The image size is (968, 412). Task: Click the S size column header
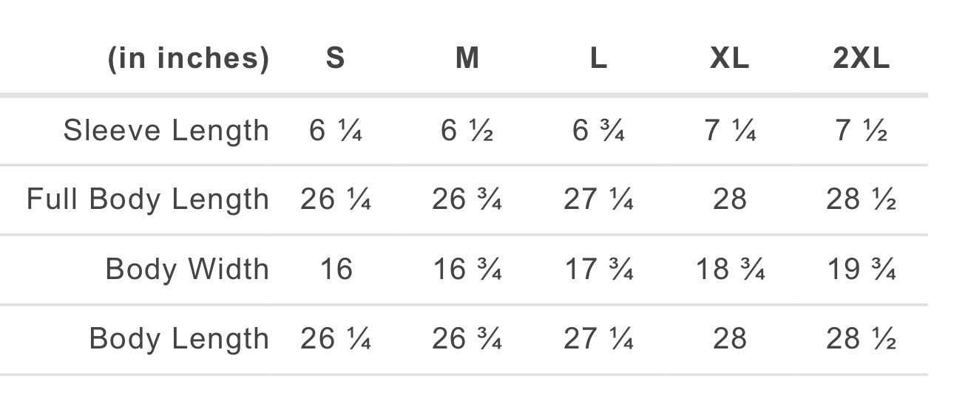click(x=335, y=58)
